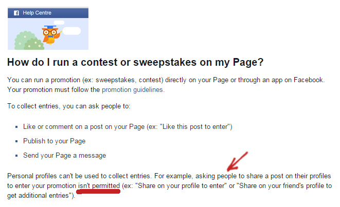Click bullet beside "Publish to your Page"
This screenshot has width=340, height=207.
[x=17, y=141]
